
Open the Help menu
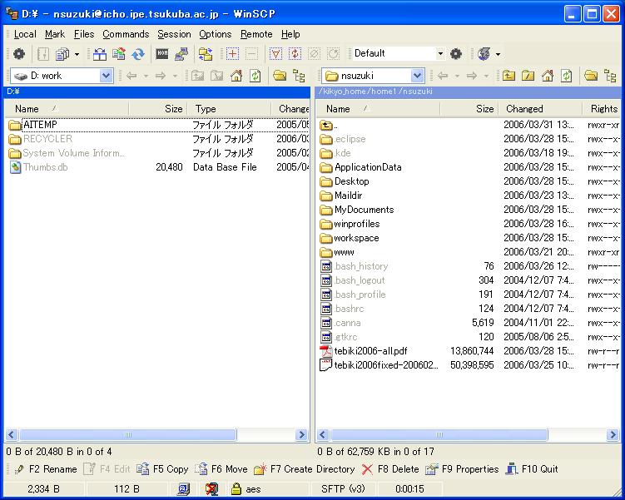(x=290, y=34)
